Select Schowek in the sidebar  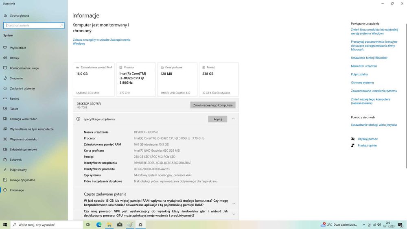coord(16,159)
